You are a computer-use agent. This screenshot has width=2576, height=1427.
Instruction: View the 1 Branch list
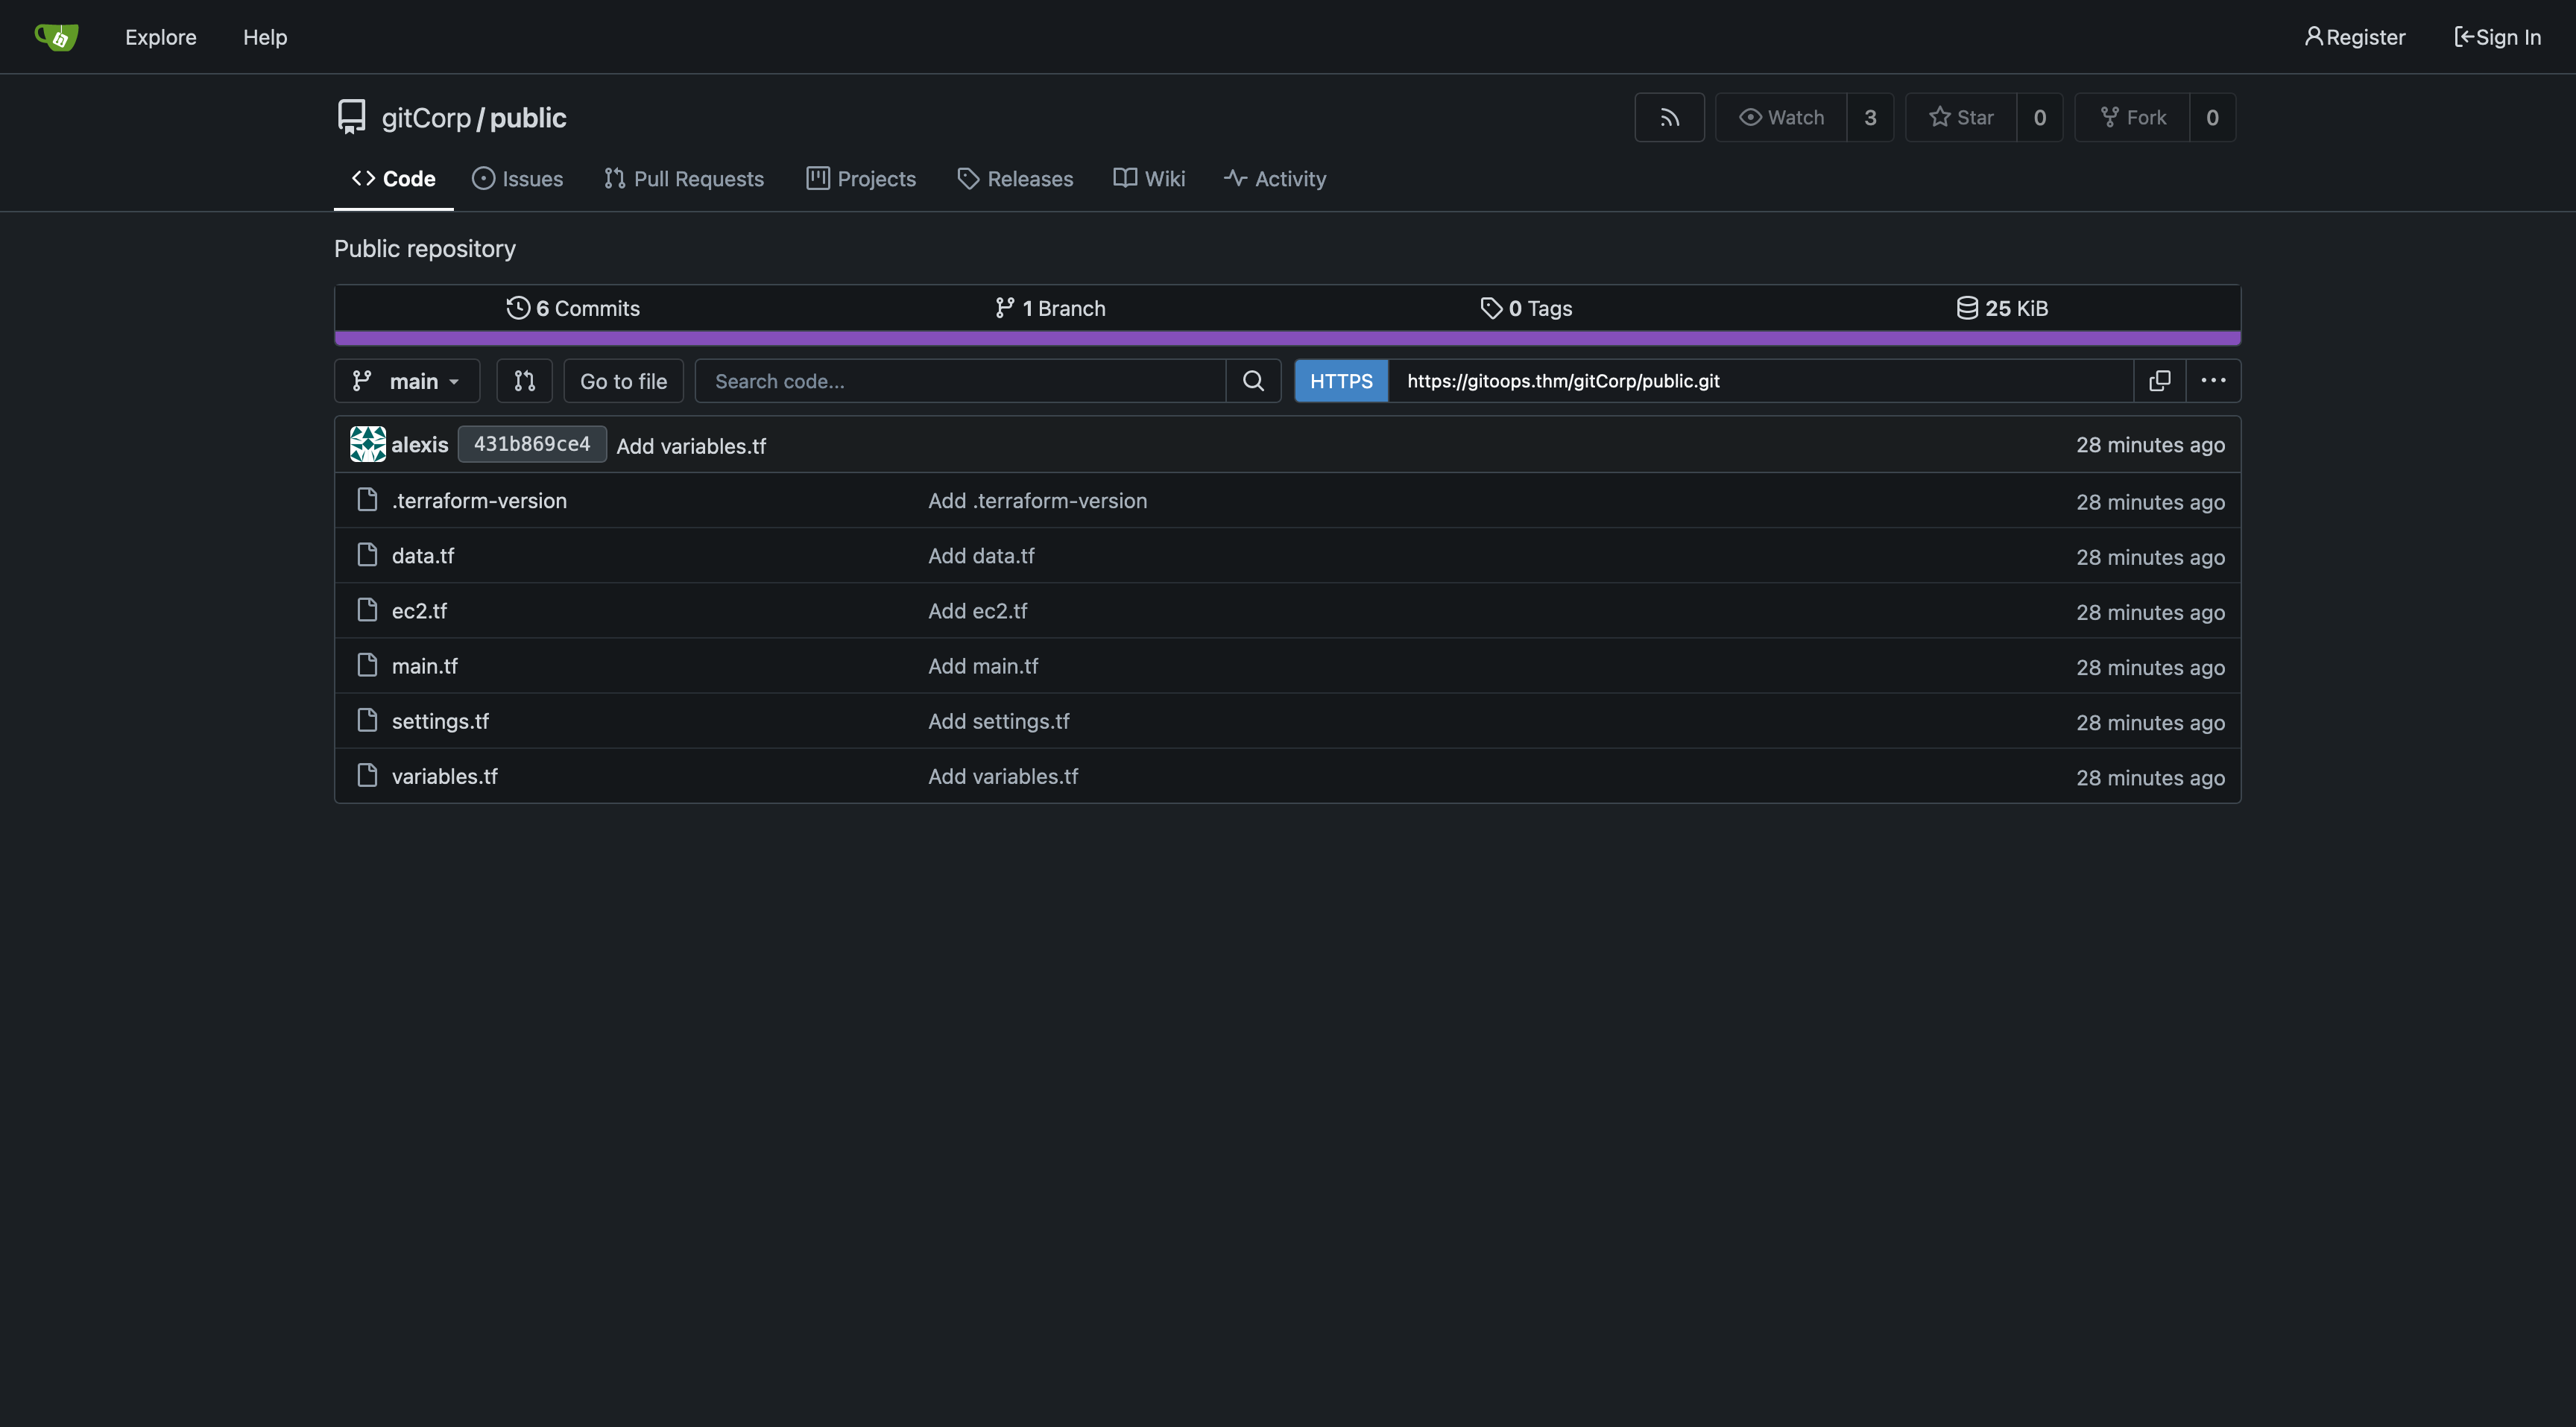tap(1050, 308)
